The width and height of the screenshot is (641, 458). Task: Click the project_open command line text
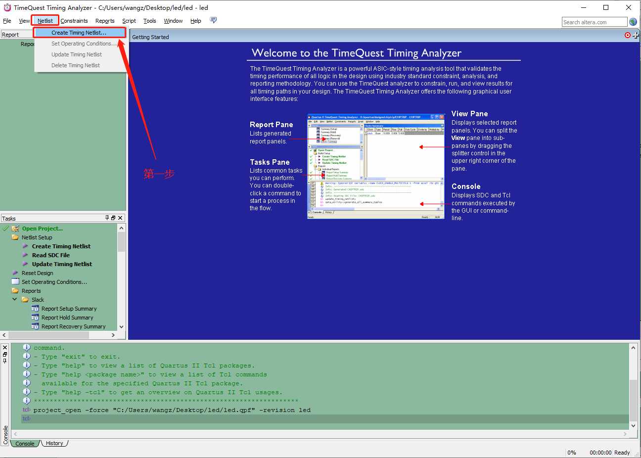click(172, 410)
